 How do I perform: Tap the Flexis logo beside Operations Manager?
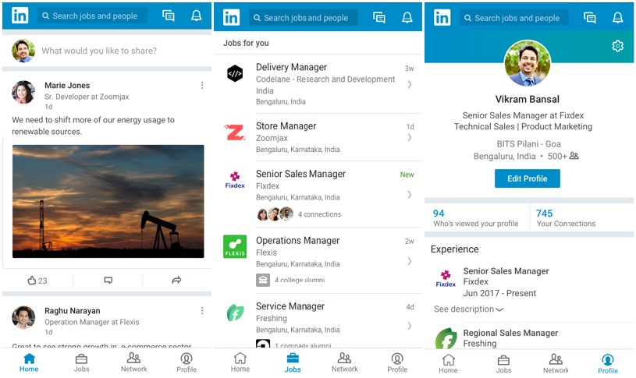[x=234, y=247]
